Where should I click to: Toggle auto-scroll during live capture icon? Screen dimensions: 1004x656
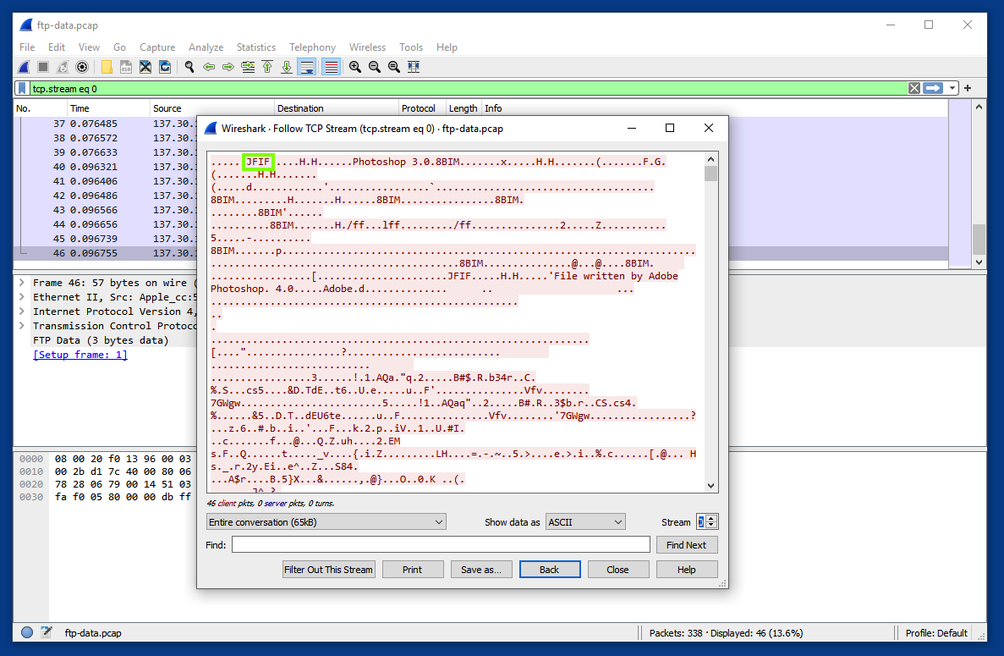coord(307,67)
